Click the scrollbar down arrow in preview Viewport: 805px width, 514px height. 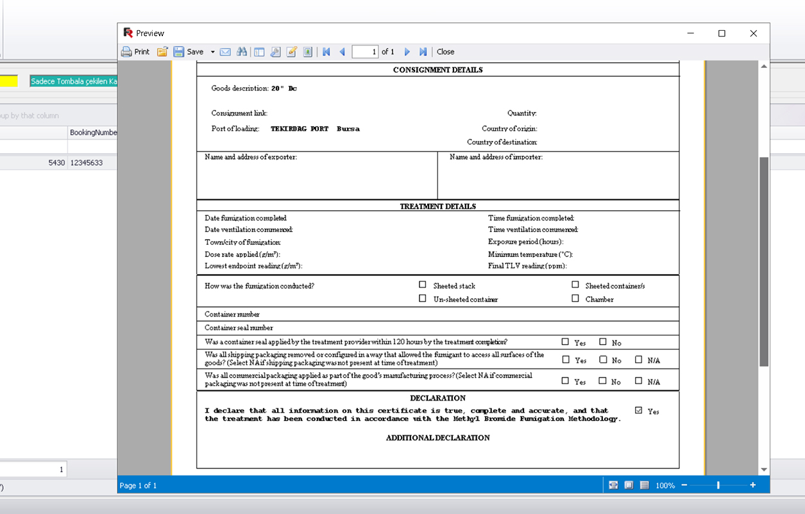click(763, 470)
